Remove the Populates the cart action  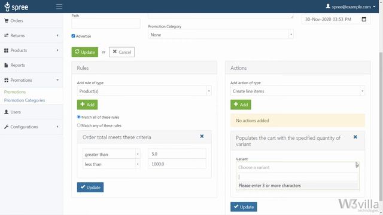click(x=355, y=137)
